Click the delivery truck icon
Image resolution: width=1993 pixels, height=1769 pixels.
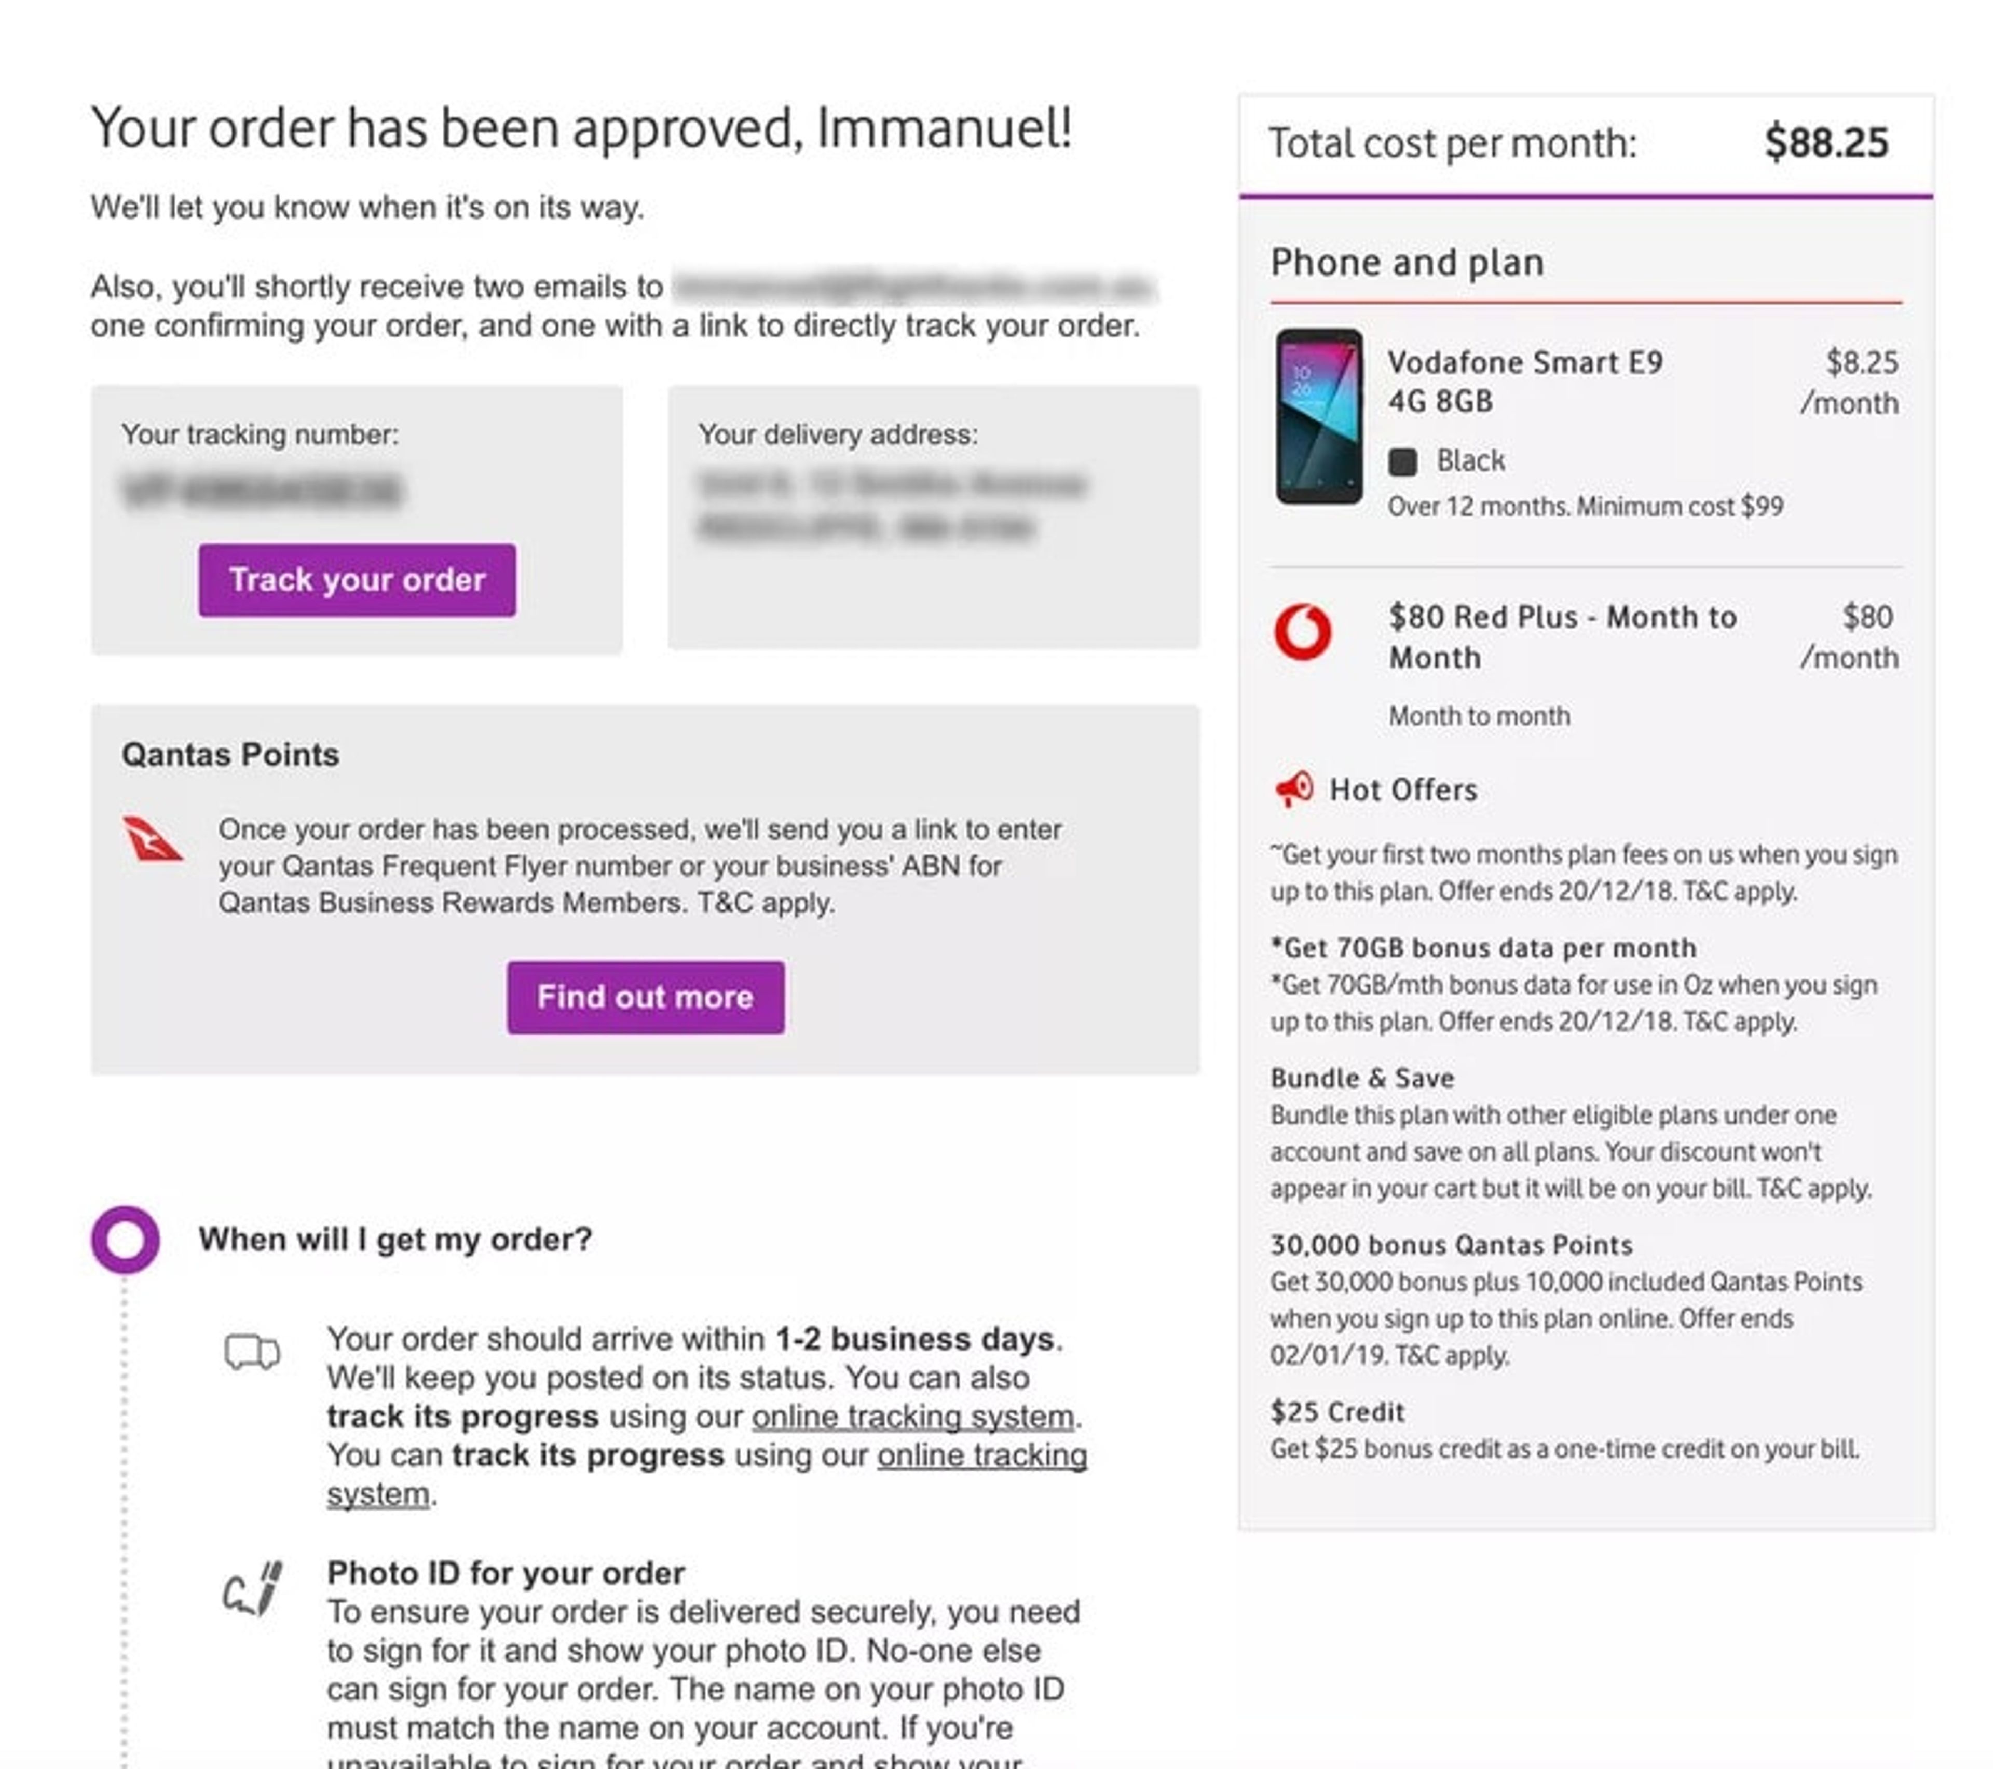pos(253,1353)
